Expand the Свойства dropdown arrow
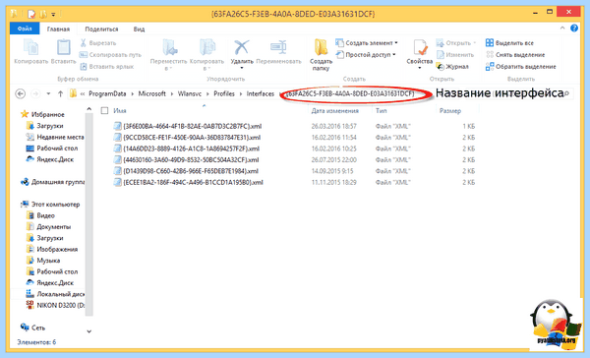This screenshot has width=590, height=358. (x=420, y=68)
